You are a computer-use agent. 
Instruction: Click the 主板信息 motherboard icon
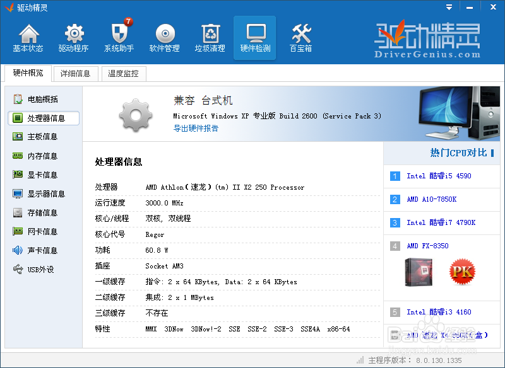point(18,137)
